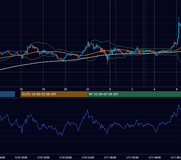The height and width of the screenshot is (160, 181).
Task: Click the 2 hour label on upper axis
Action: (132, 89)
